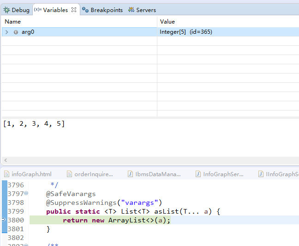Collapse the fold at line 3797
Screen dimensions: 299x246
click(26, 193)
